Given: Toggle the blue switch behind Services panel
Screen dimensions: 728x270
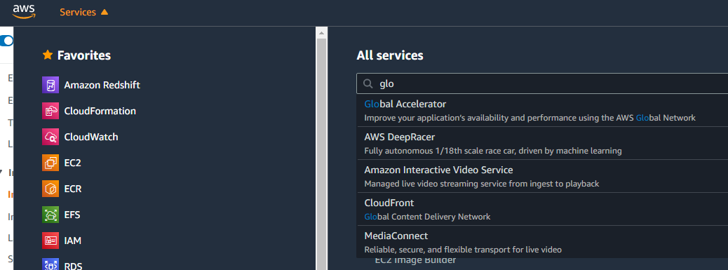Looking at the screenshot, I should (x=6, y=41).
